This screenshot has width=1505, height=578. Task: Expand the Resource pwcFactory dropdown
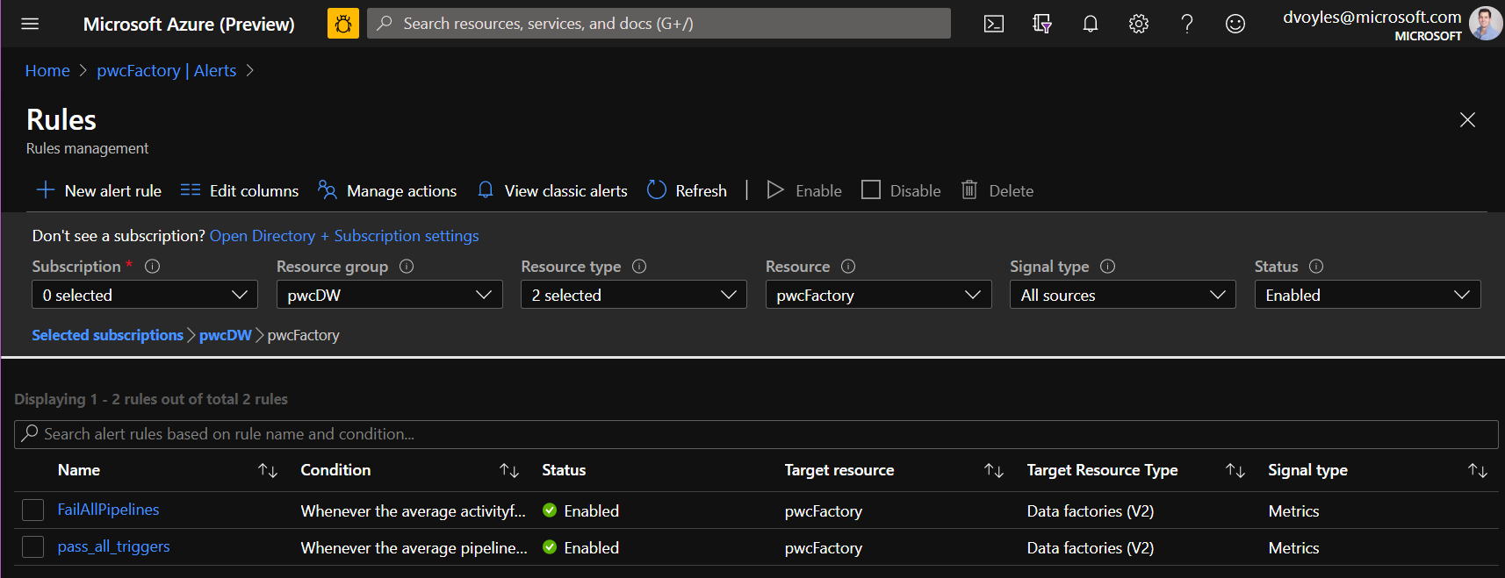(879, 295)
